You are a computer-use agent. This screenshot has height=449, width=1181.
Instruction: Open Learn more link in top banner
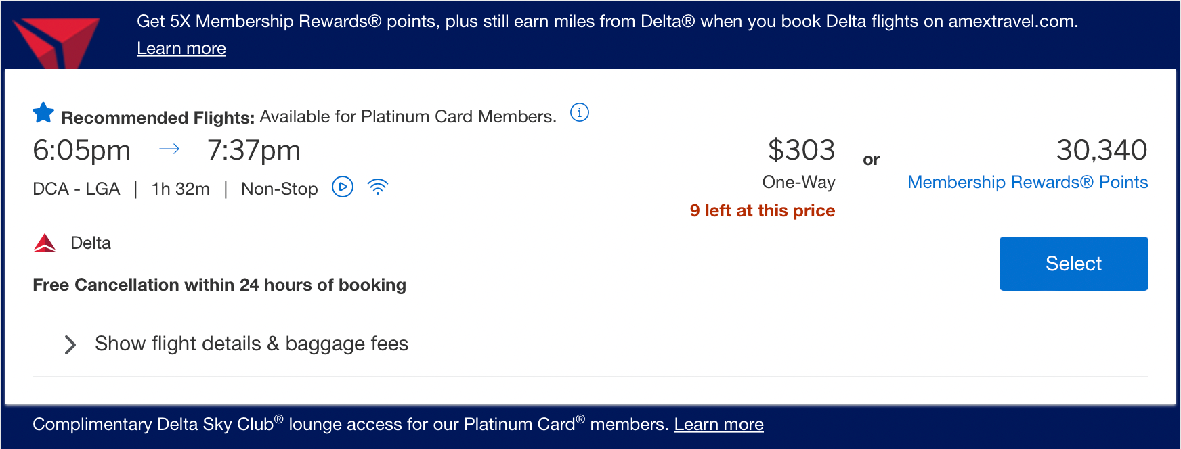(181, 49)
